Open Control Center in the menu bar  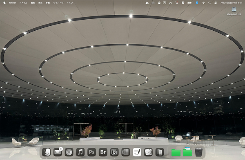click(x=216, y=3)
